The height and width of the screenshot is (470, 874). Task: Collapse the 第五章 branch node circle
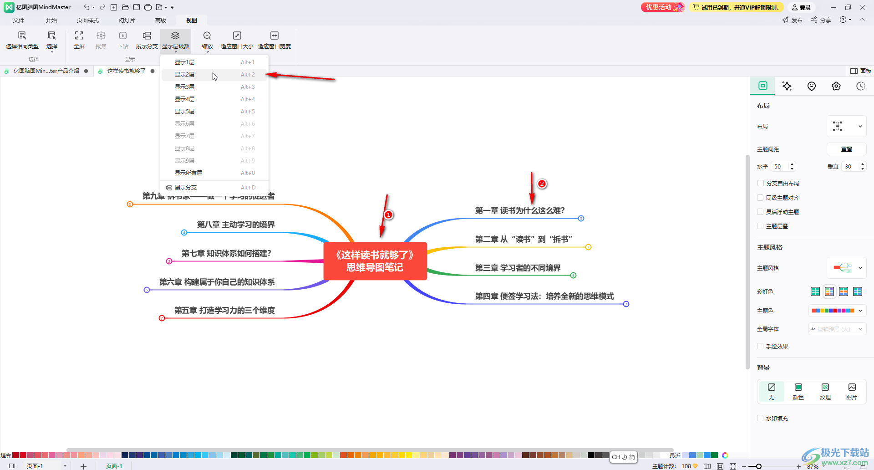pos(162,318)
